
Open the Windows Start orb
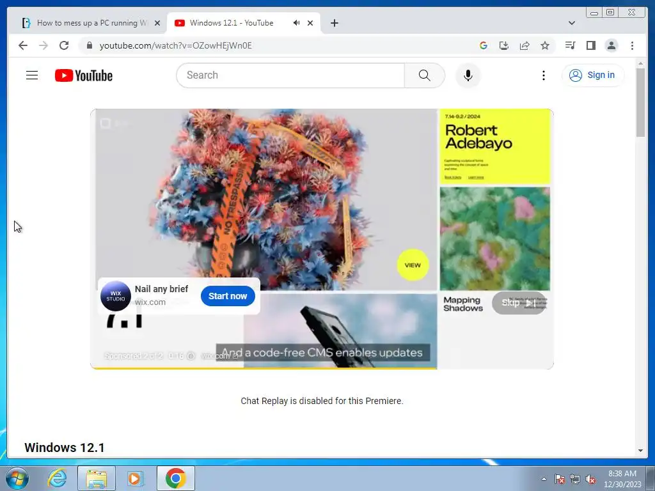[17, 478]
